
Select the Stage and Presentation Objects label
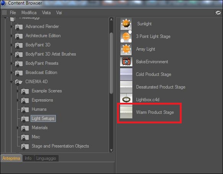[x=60, y=146]
